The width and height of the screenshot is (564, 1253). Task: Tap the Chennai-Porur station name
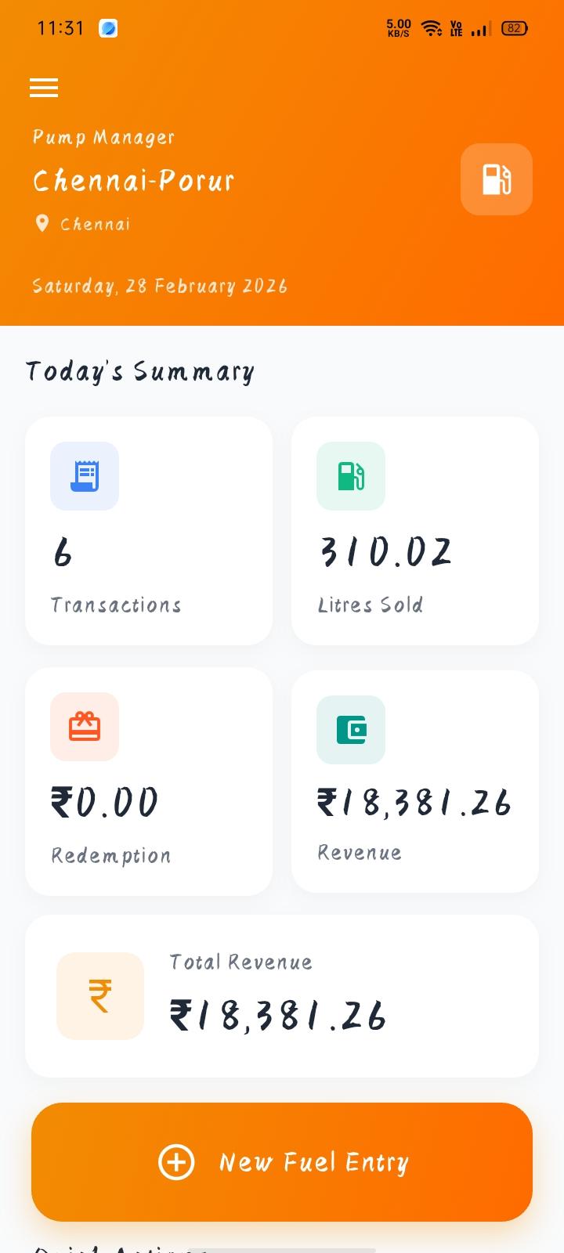point(134,181)
